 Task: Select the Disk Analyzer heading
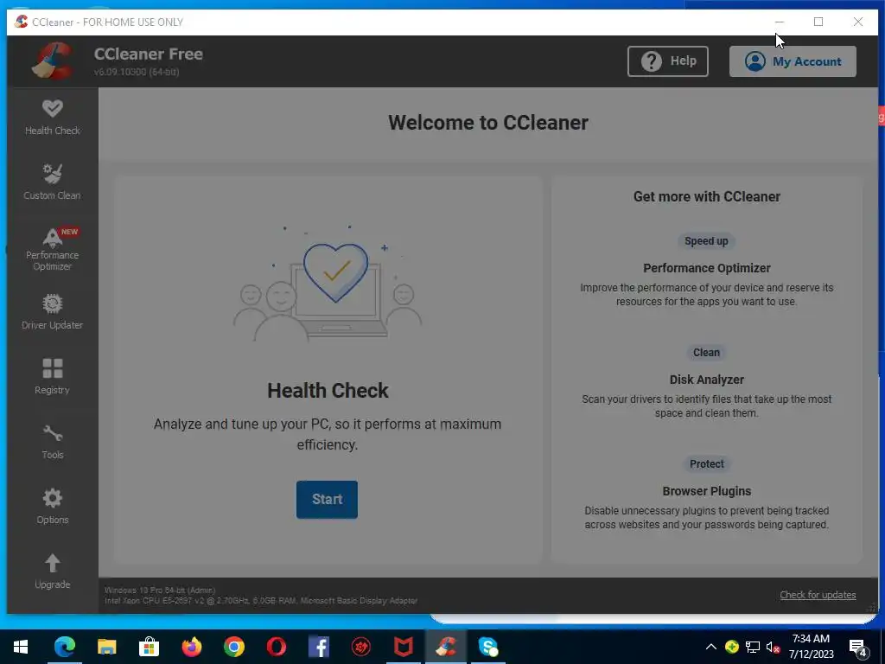(x=707, y=380)
